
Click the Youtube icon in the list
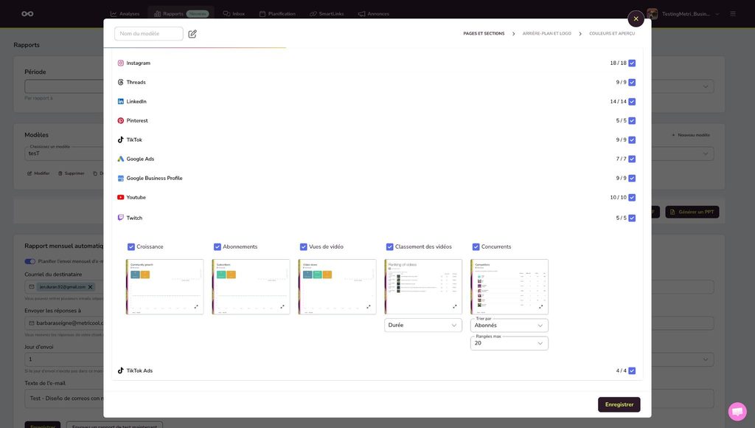click(120, 197)
